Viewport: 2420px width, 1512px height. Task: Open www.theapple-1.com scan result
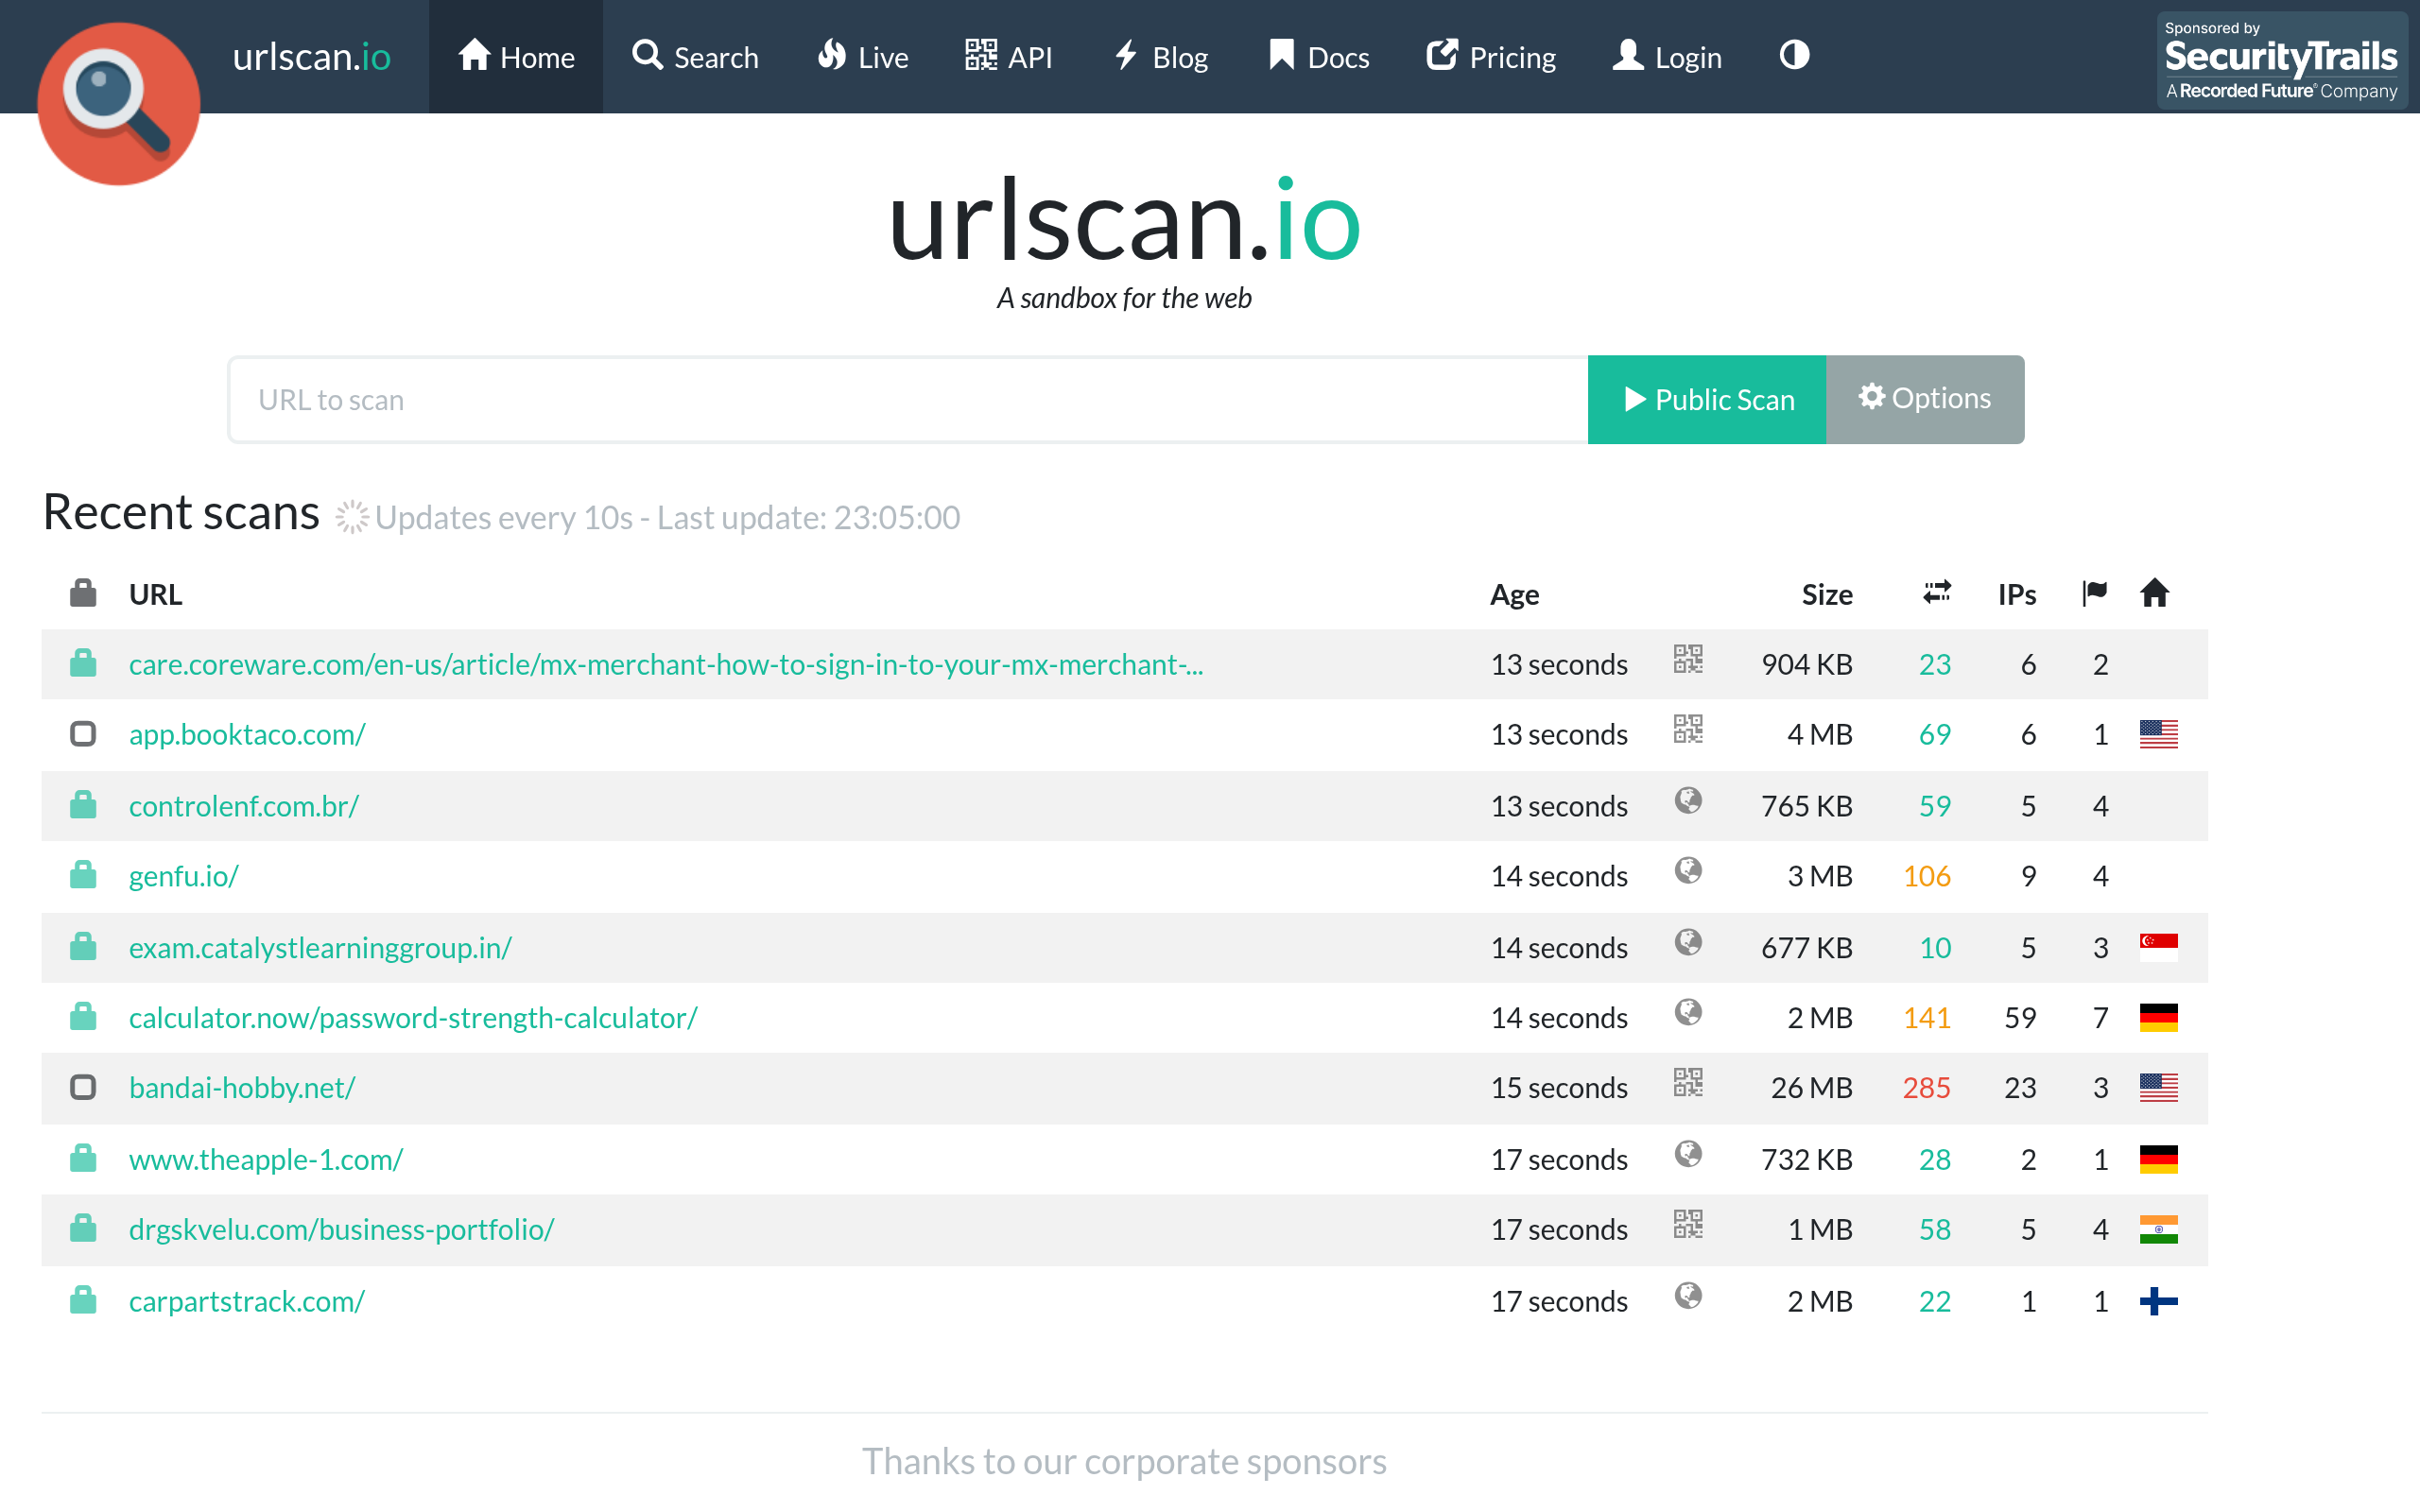pos(266,1159)
